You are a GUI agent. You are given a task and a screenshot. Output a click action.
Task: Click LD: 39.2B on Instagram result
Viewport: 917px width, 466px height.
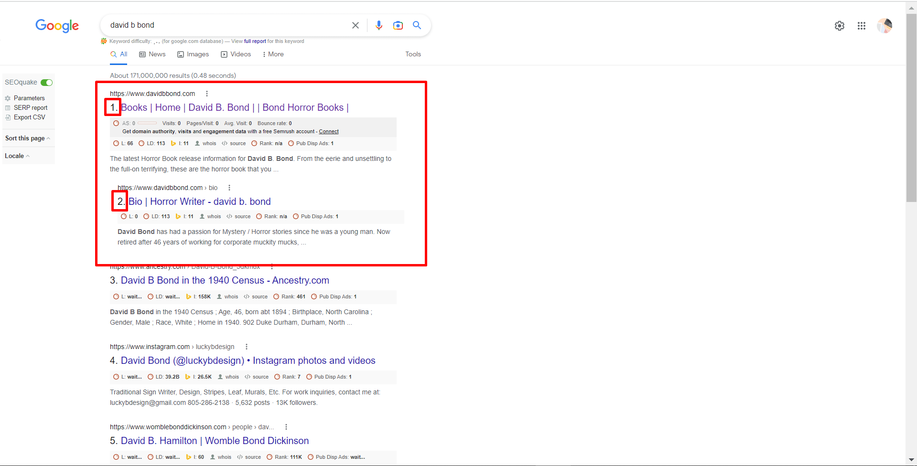click(163, 377)
